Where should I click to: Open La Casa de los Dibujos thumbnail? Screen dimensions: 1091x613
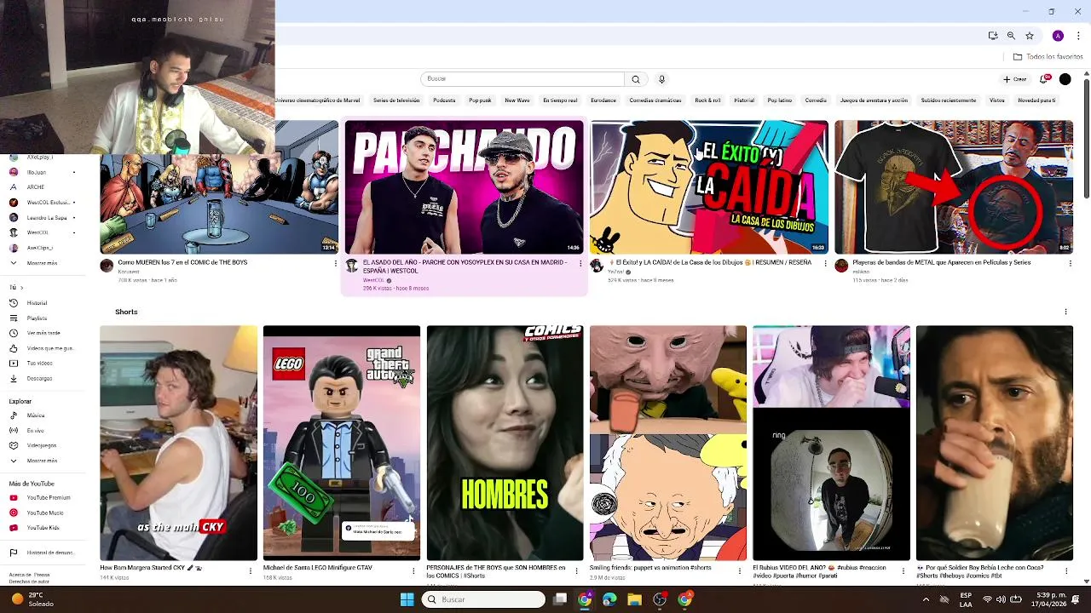709,187
